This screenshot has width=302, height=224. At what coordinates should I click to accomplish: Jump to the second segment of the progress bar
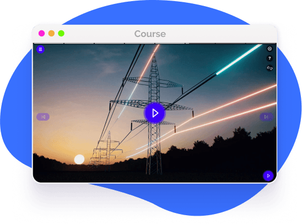coord(79,43)
